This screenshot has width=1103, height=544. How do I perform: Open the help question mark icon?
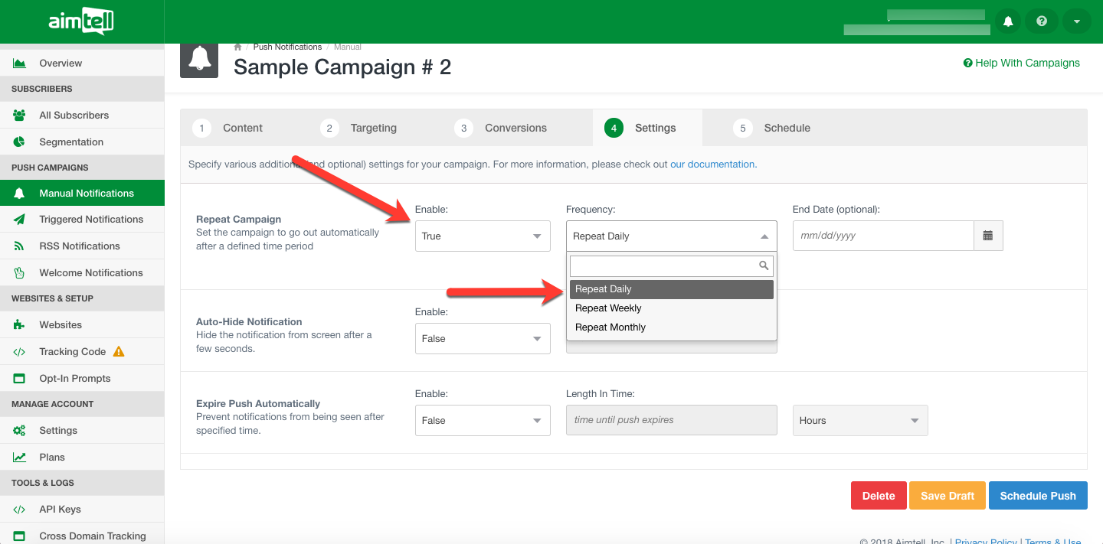1042,21
